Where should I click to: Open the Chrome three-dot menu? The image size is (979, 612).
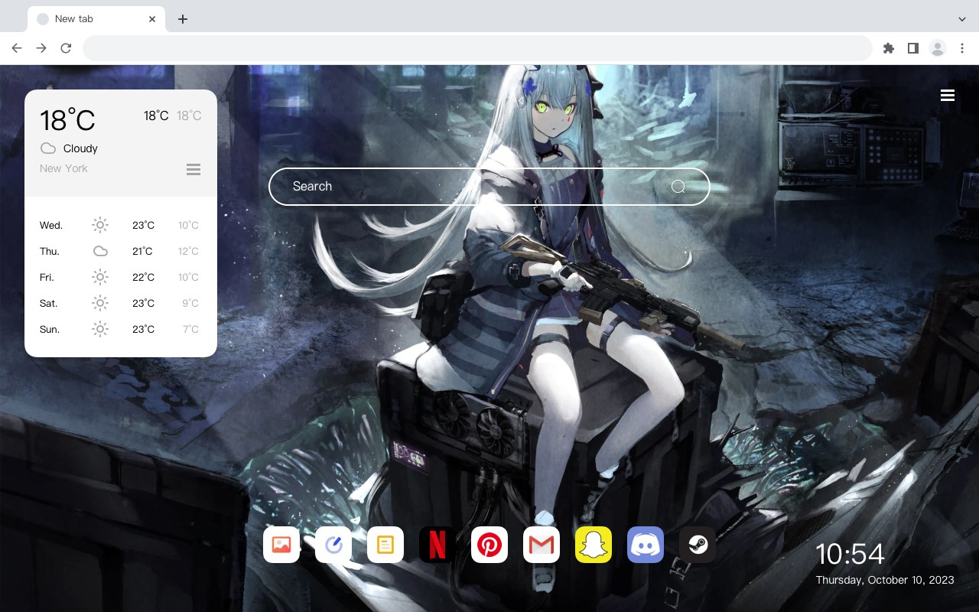[x=962, y=48]
